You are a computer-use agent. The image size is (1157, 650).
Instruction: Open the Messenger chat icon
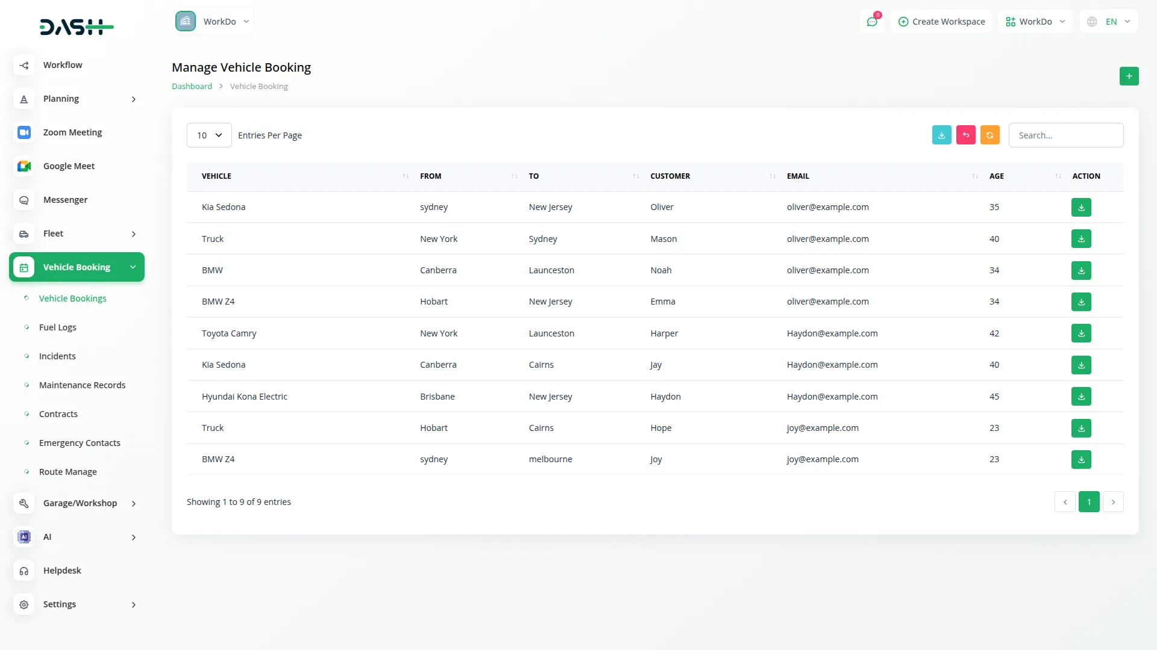click(x=24, y=200)
